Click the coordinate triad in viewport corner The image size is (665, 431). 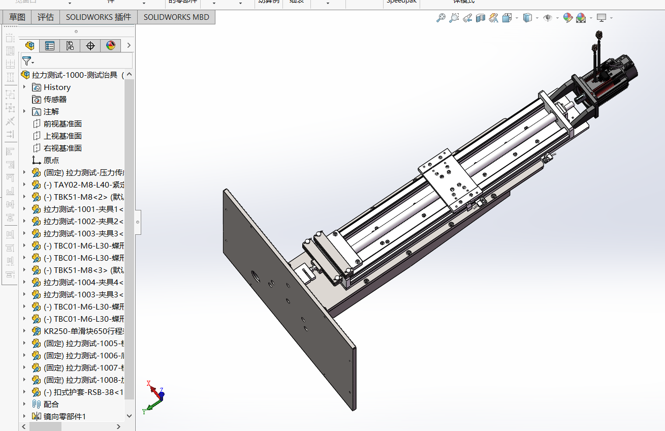(x=154, y=396)
